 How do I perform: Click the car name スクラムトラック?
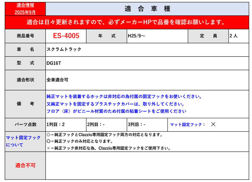pyautogui.click(x=64, y=49)
